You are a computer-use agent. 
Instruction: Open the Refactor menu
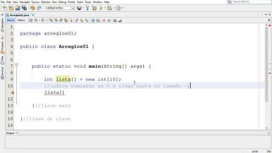click(x=45, y=2)
